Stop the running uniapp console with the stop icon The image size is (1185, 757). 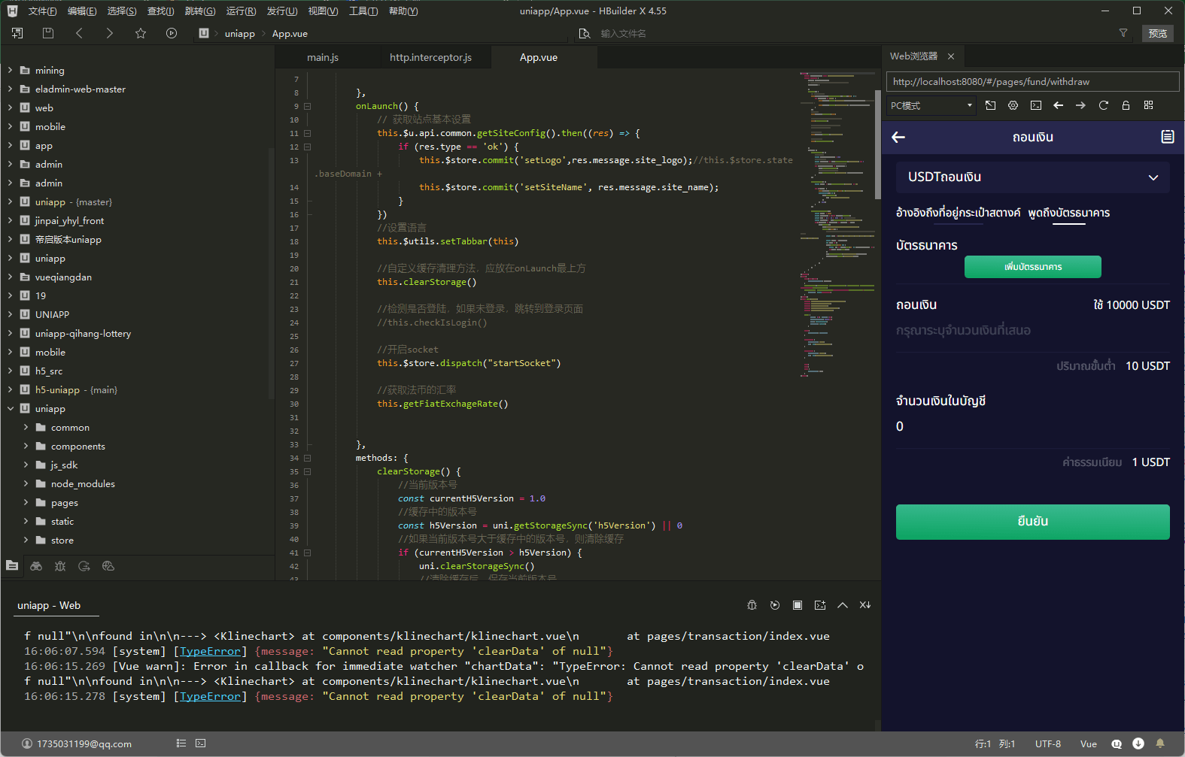(798, 605)
